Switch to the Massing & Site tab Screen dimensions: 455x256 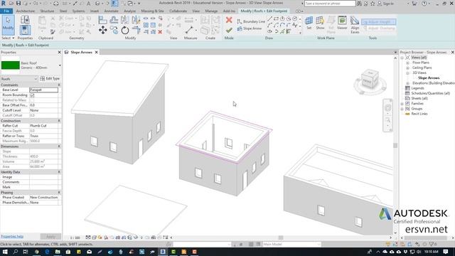152,11
